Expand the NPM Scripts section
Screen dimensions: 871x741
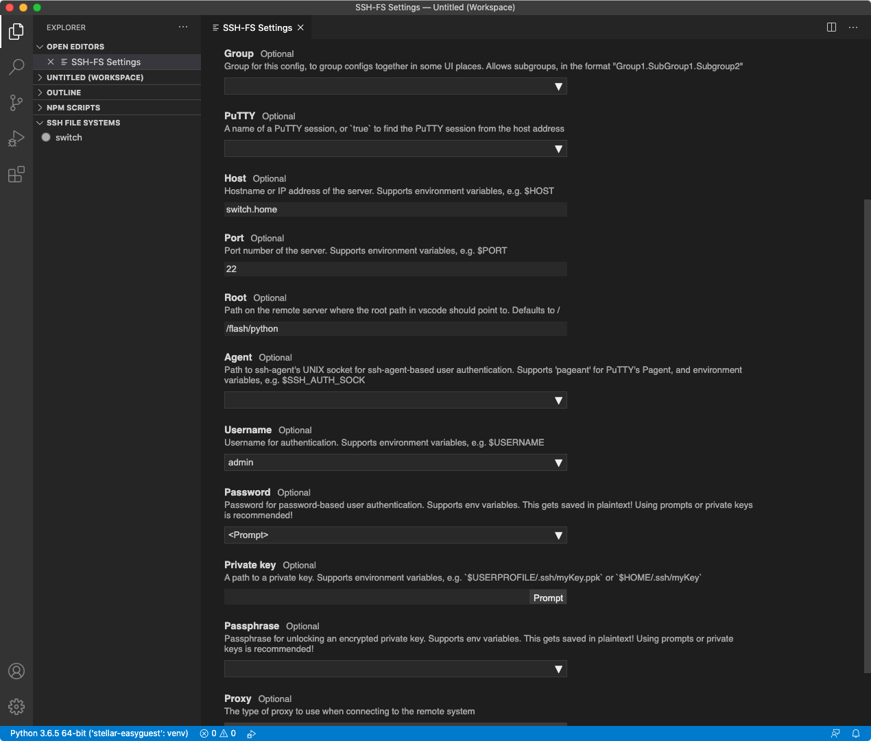(x=73, y=108)
